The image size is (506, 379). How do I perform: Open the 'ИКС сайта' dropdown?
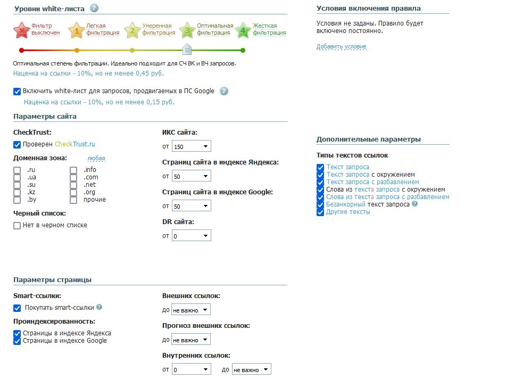[x=192, y=146]
